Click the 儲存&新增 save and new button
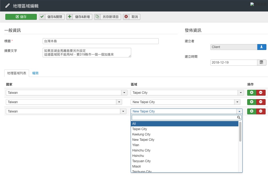Viewport: 268px width, 175px height. point(79,17)
